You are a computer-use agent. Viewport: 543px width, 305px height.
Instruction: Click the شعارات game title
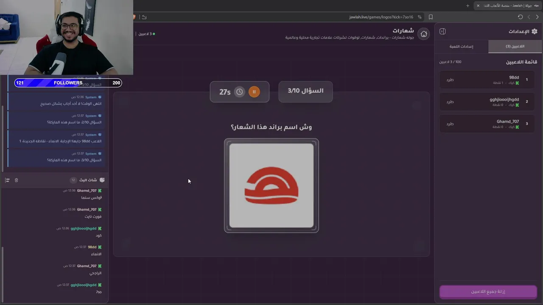coord(403,31)
